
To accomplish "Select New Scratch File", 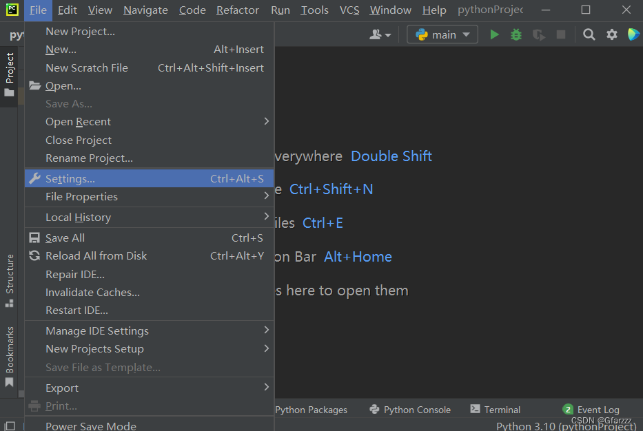I will [x=150, y=68].
